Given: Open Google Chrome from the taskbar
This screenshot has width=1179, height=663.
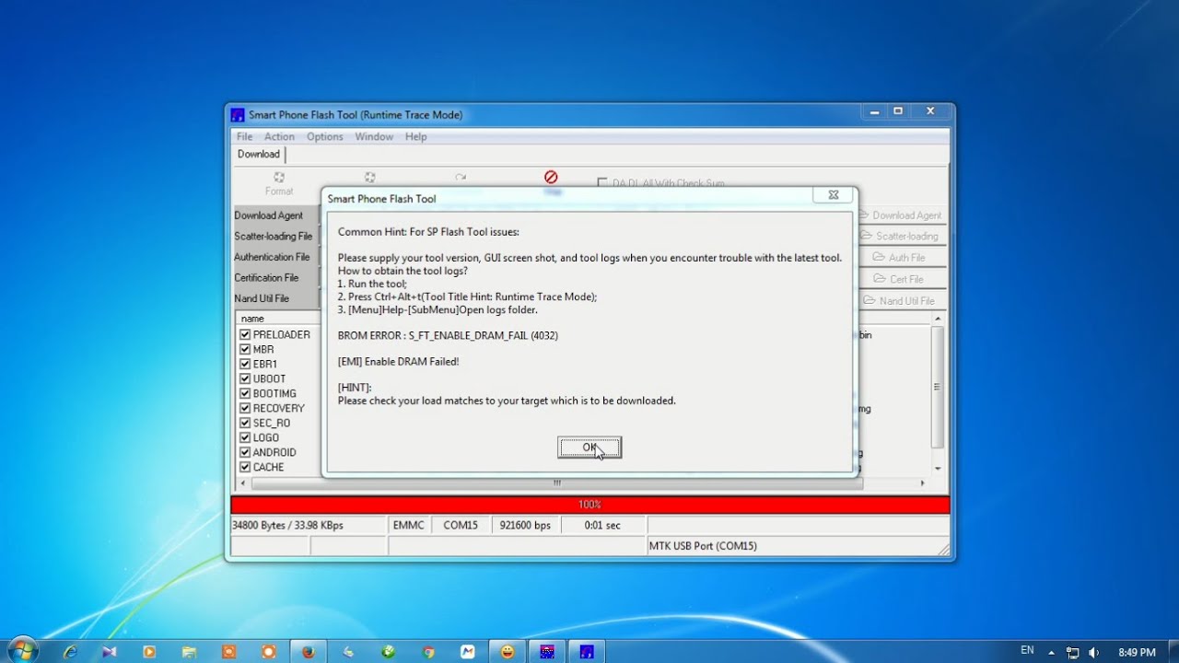Looking at the screenshot, I should click(x=428, y=651).
